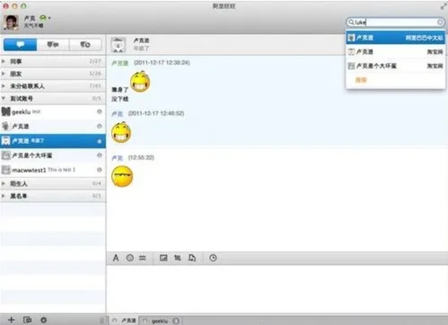Select the macwwtest1 contact
This screenshot has height=325, width=448.
click(x=53, y=170)
